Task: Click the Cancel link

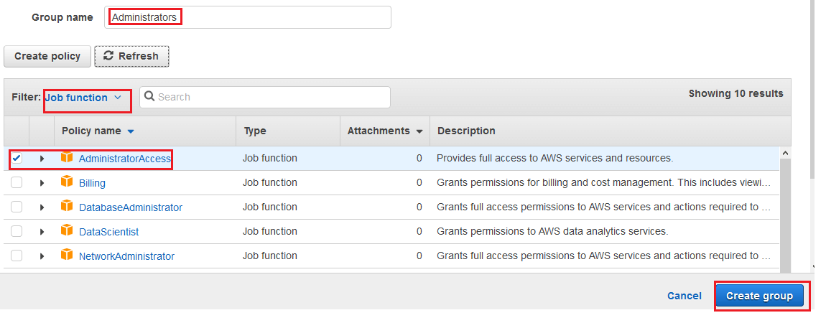Action: click(x=685, y=296)
